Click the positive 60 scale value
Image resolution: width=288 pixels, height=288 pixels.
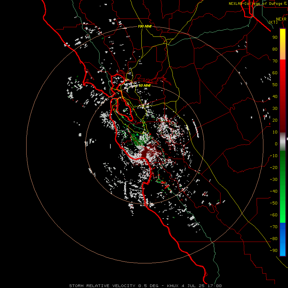(x=275, y=73)
